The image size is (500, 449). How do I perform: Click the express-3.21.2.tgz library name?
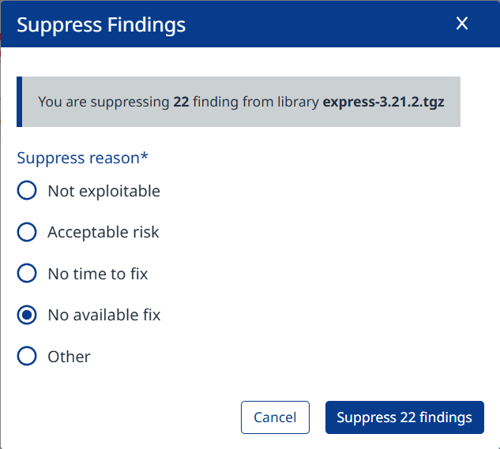click(389, 102)
